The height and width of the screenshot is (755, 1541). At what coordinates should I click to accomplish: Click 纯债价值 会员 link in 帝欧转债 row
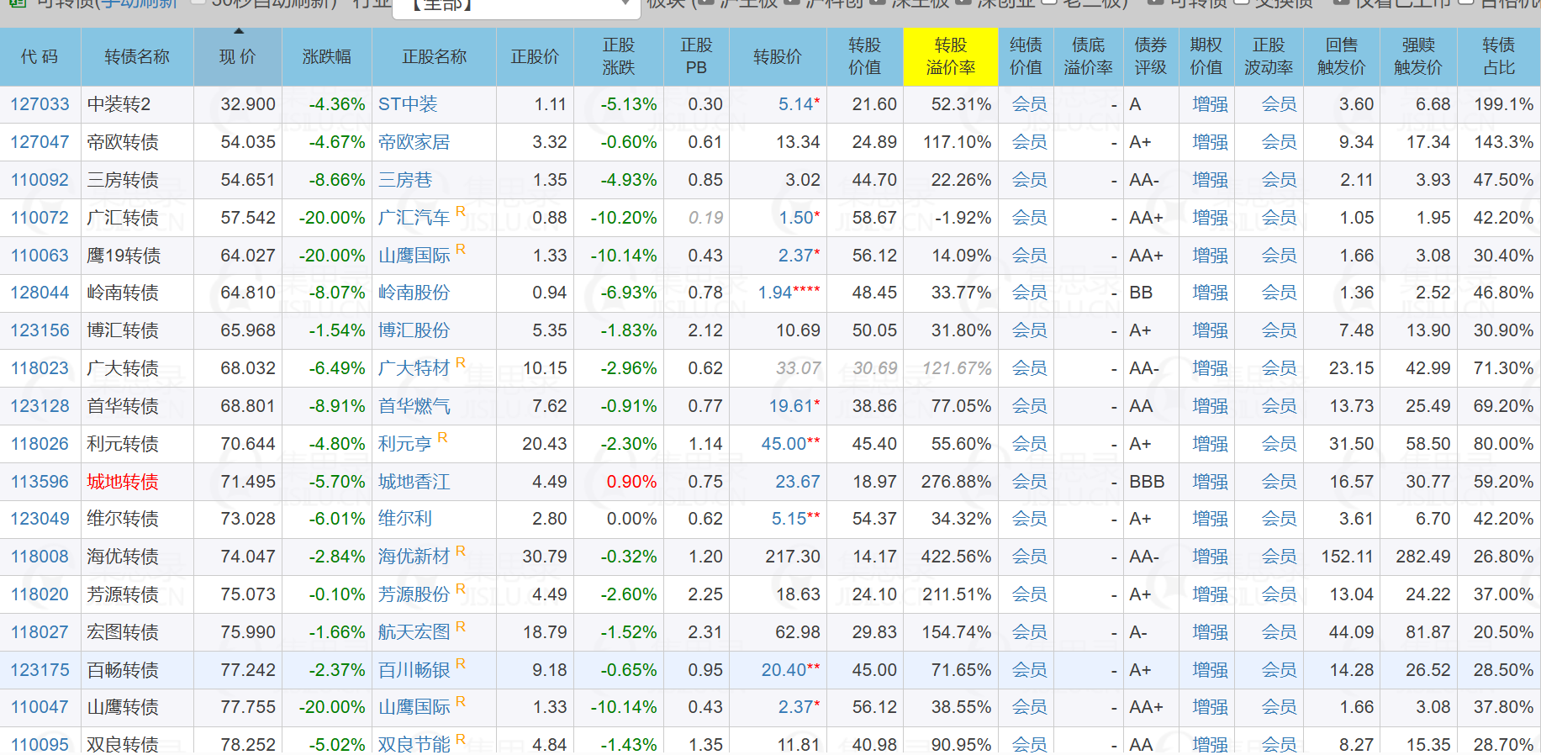1029,142
